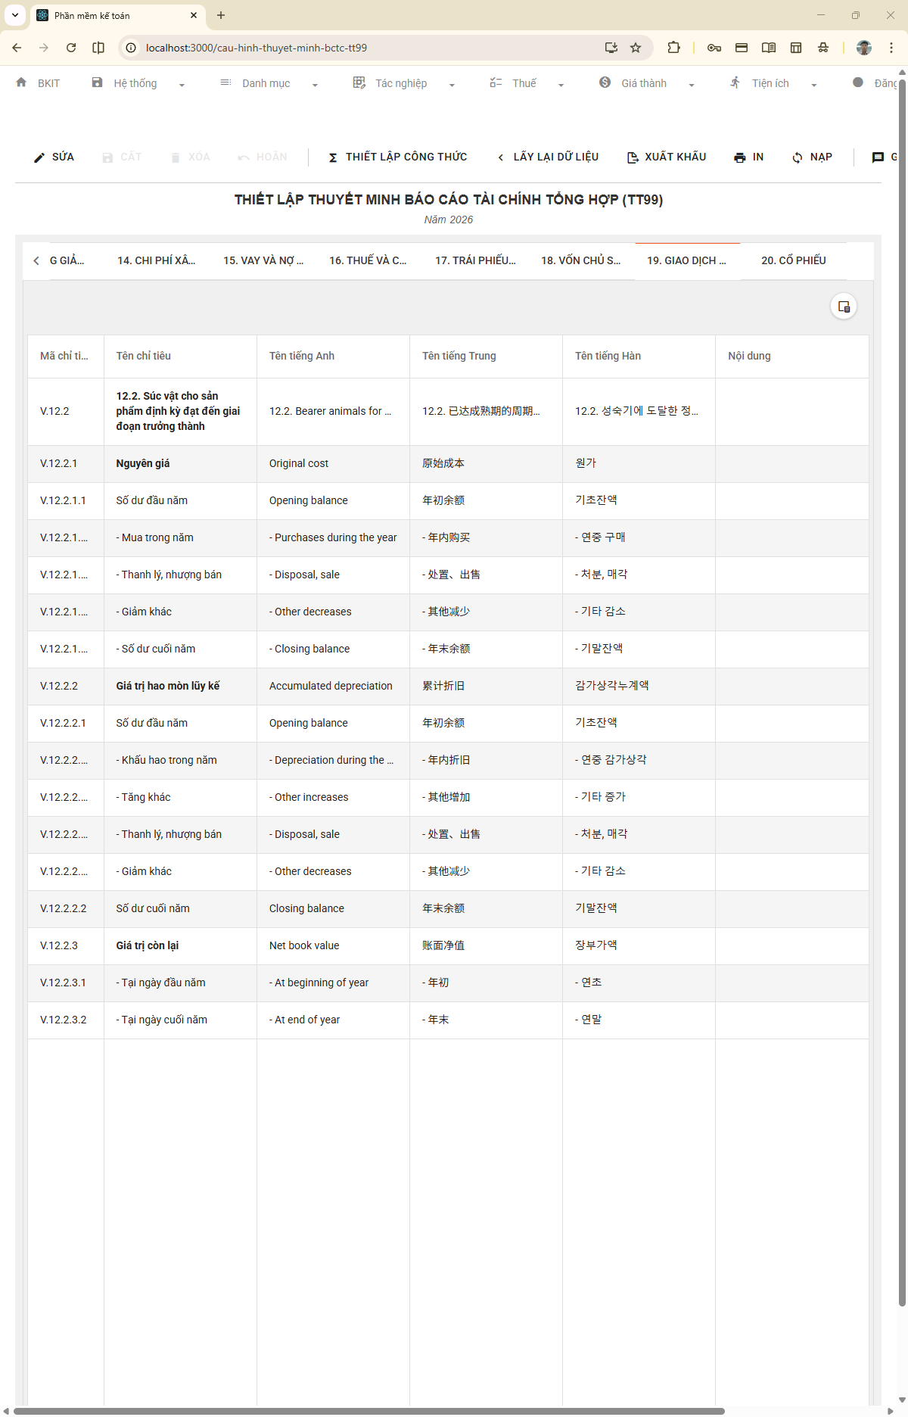Switch to tab 19. GIAO DỊCH

click(686, 260)
